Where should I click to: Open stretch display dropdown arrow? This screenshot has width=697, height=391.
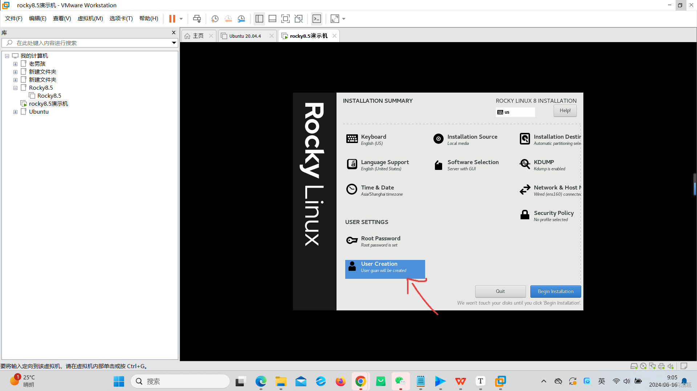coord(344,19)
